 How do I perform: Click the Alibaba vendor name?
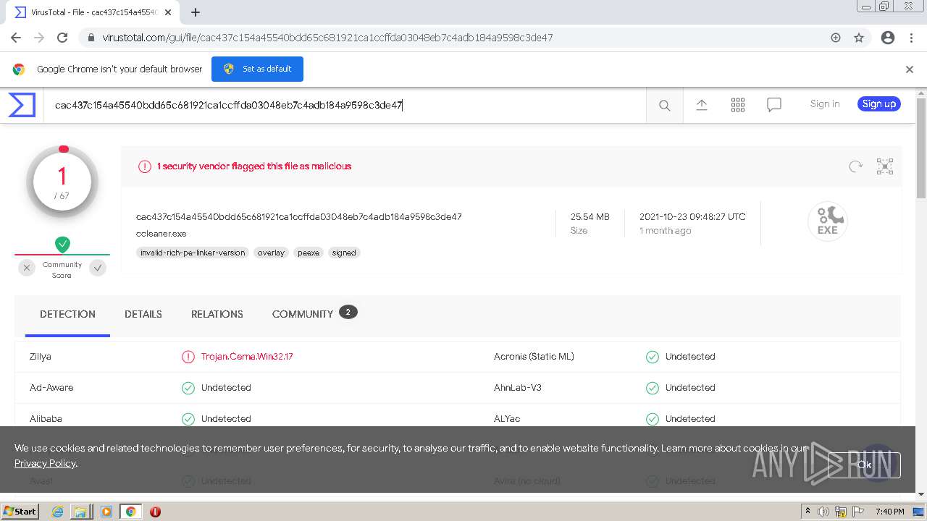(x=46, y=419)
